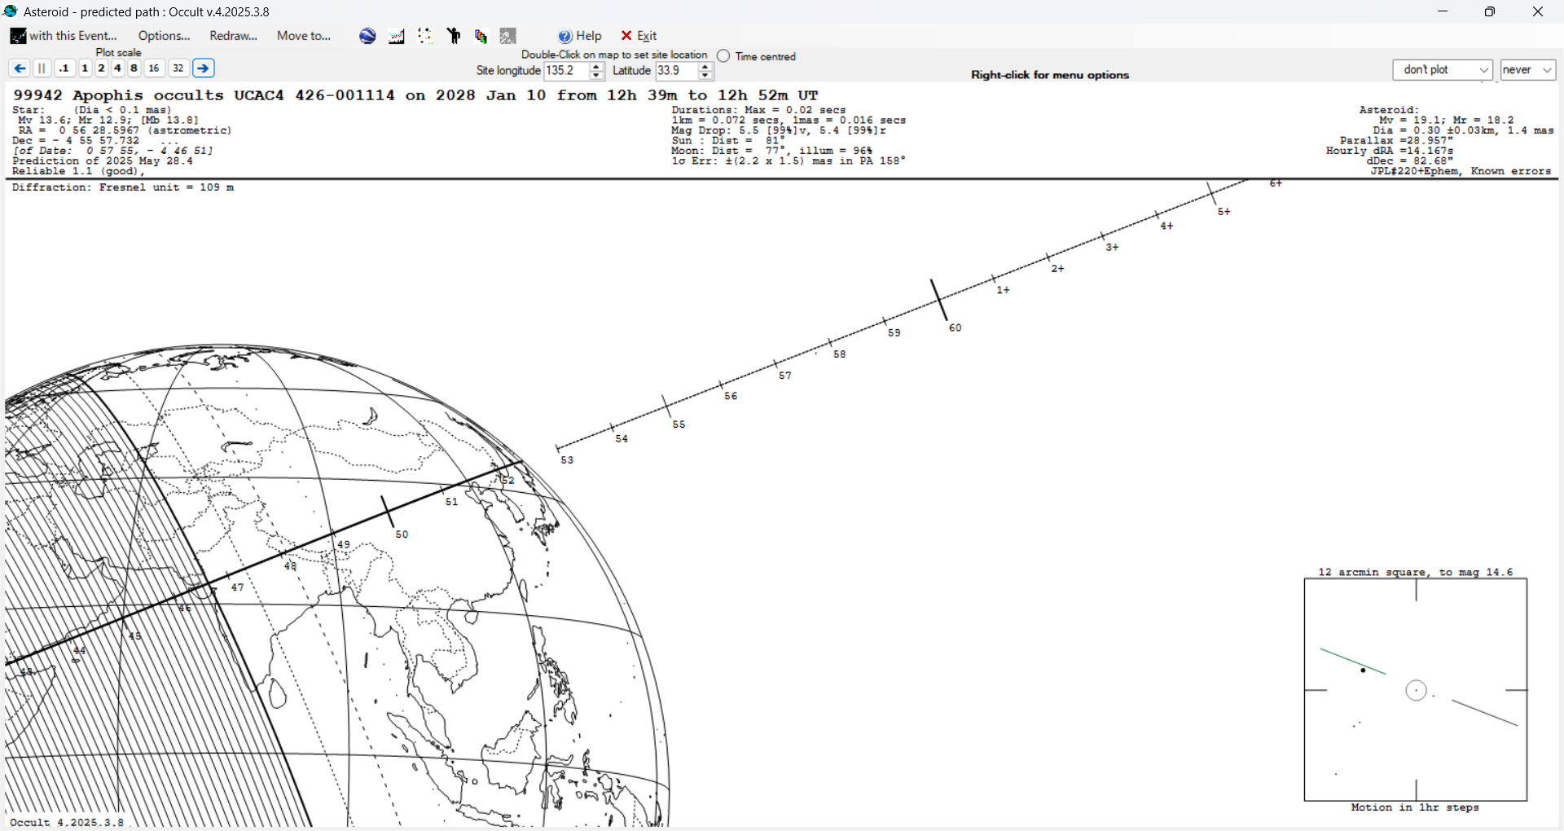
Task: Click the pause (||) button
Action: (42, 68)
